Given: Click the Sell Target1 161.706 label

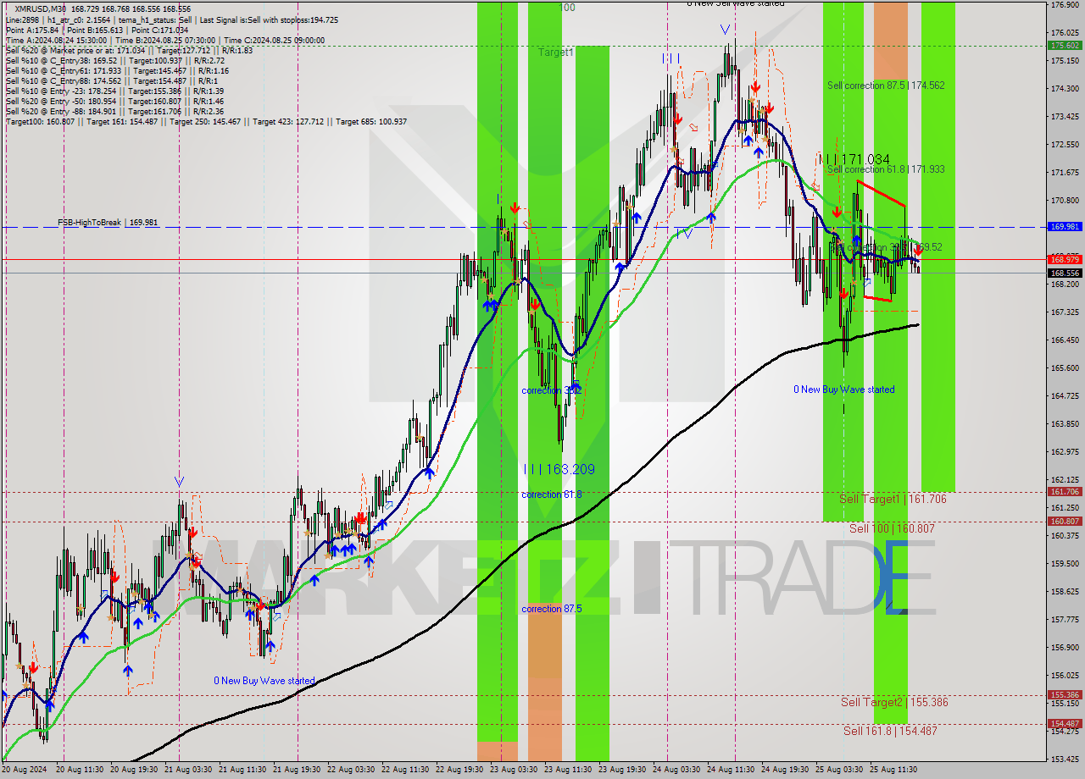Looking at the screenshot, I should click(x=893, y=500).
